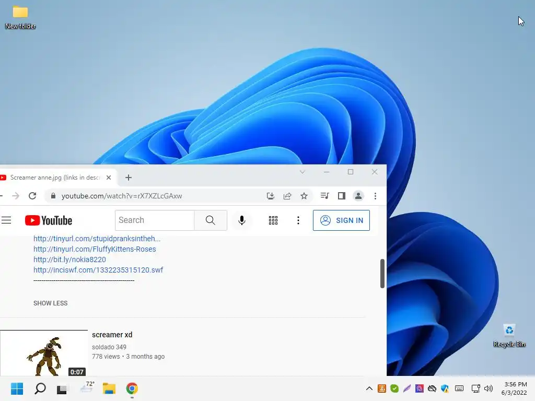The width and height of the screenshot is (535, 401).
Task: Open the Recycle Bin desktop icon
Action: pyautogui.click(x=509, y=336)
